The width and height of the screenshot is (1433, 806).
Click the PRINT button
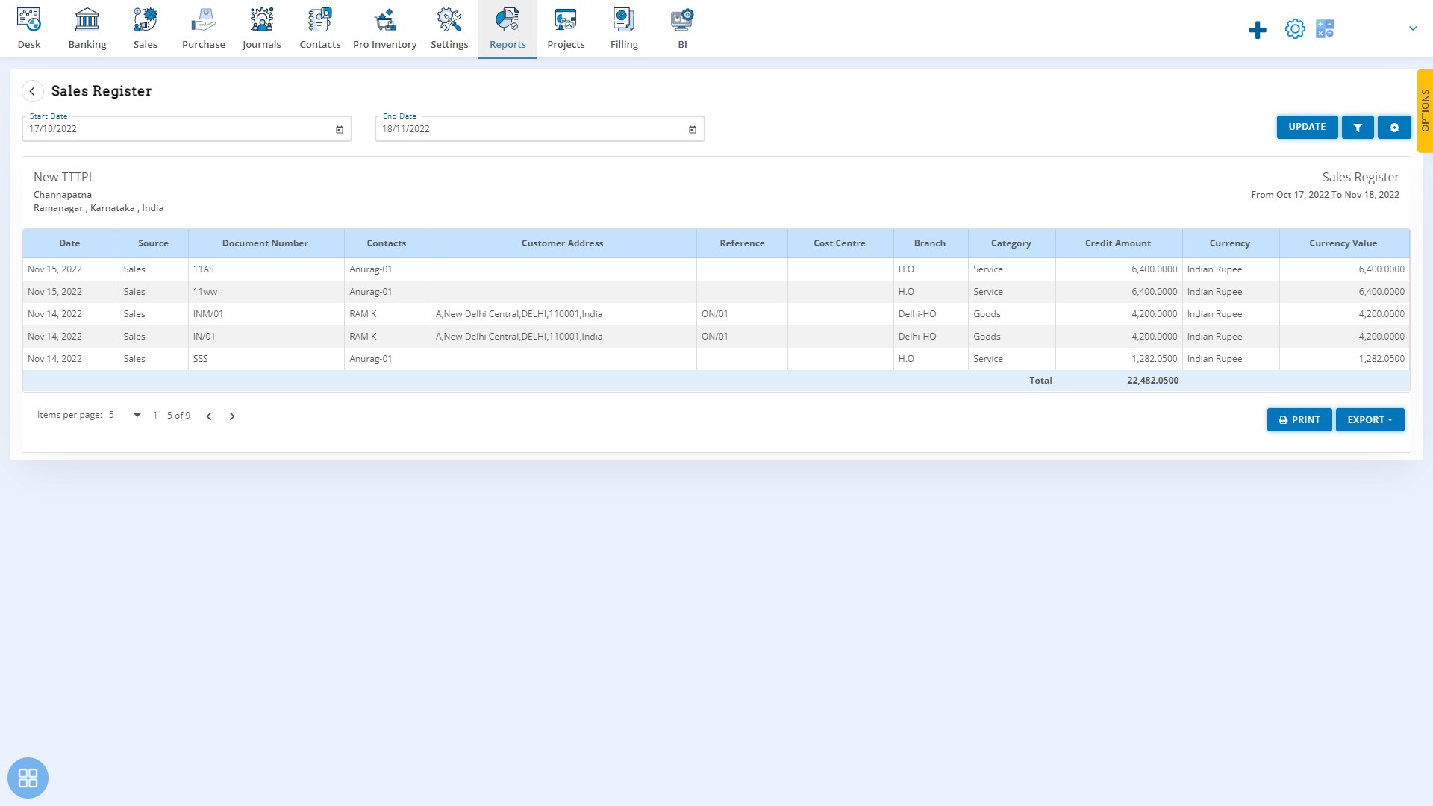tap(1299, 419)
